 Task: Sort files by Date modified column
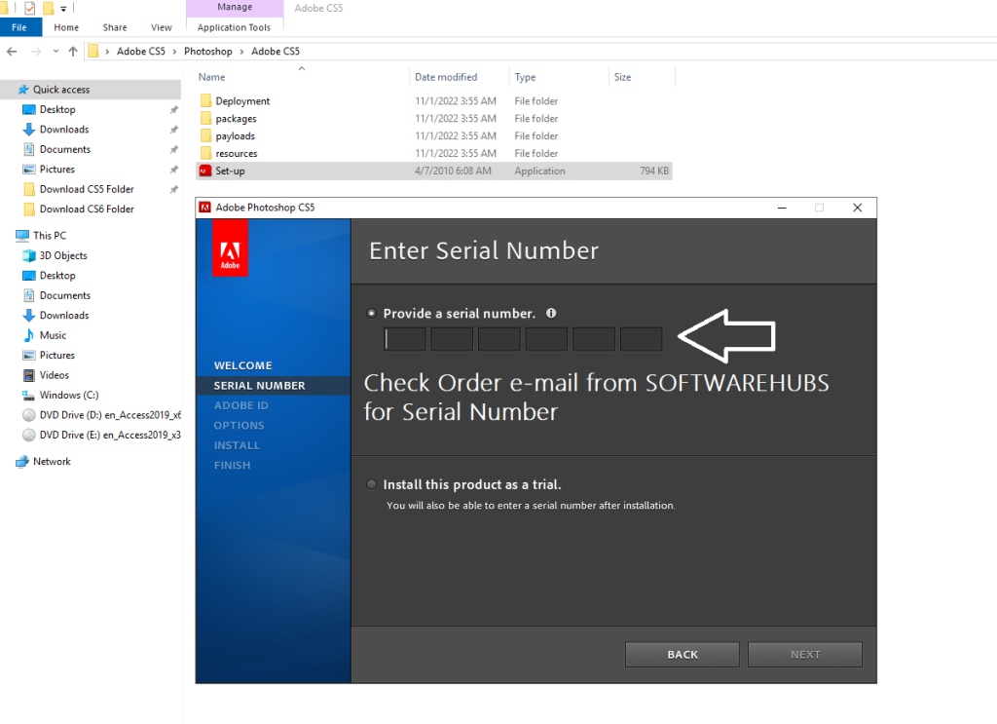click(x=446, y=77)
